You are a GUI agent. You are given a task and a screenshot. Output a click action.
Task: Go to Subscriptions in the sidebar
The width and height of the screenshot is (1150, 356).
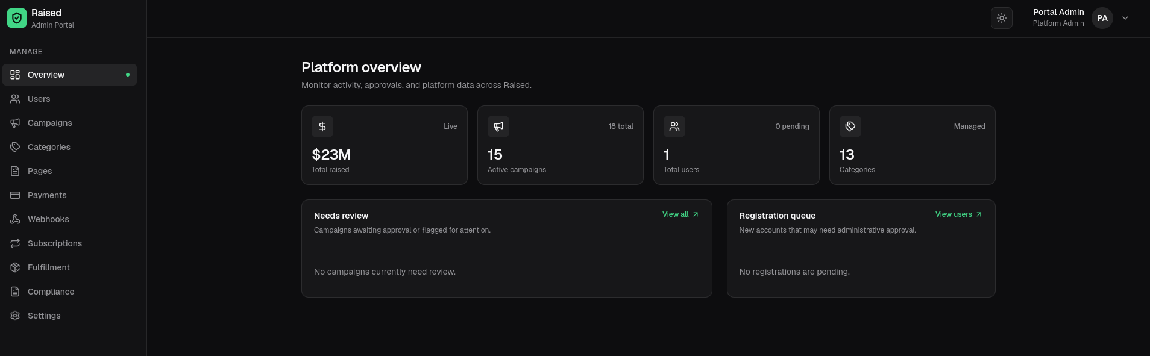coord(70,243)
